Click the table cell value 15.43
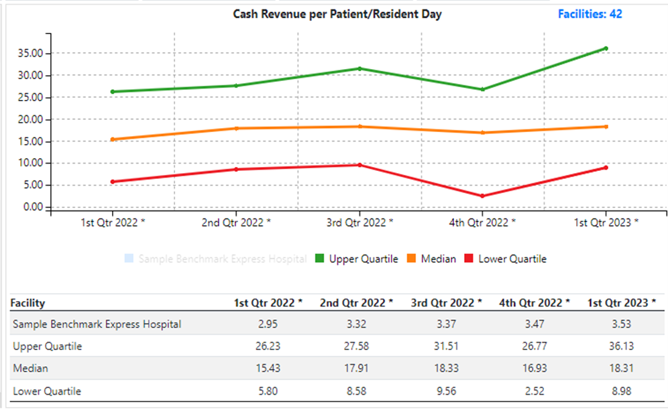668x411 pixels. [x=268, y=368]
